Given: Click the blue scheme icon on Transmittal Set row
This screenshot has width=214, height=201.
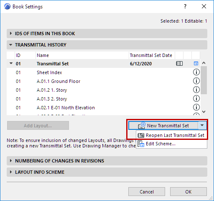Looking at the screenshot, I should click(196, 64).
